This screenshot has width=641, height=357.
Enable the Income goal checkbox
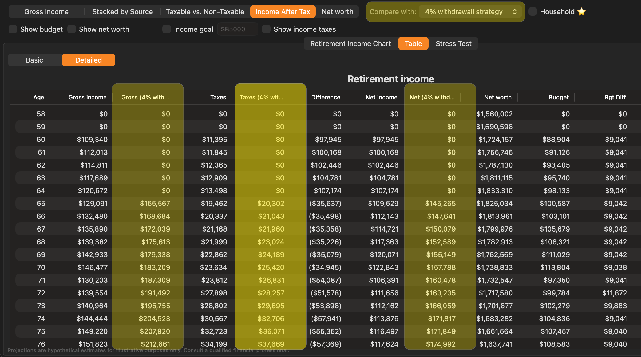point(167,29)
